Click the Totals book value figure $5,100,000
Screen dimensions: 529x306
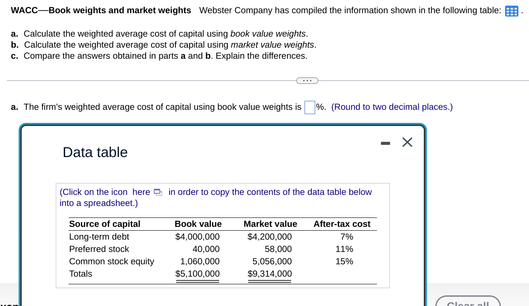pos(198,274)
